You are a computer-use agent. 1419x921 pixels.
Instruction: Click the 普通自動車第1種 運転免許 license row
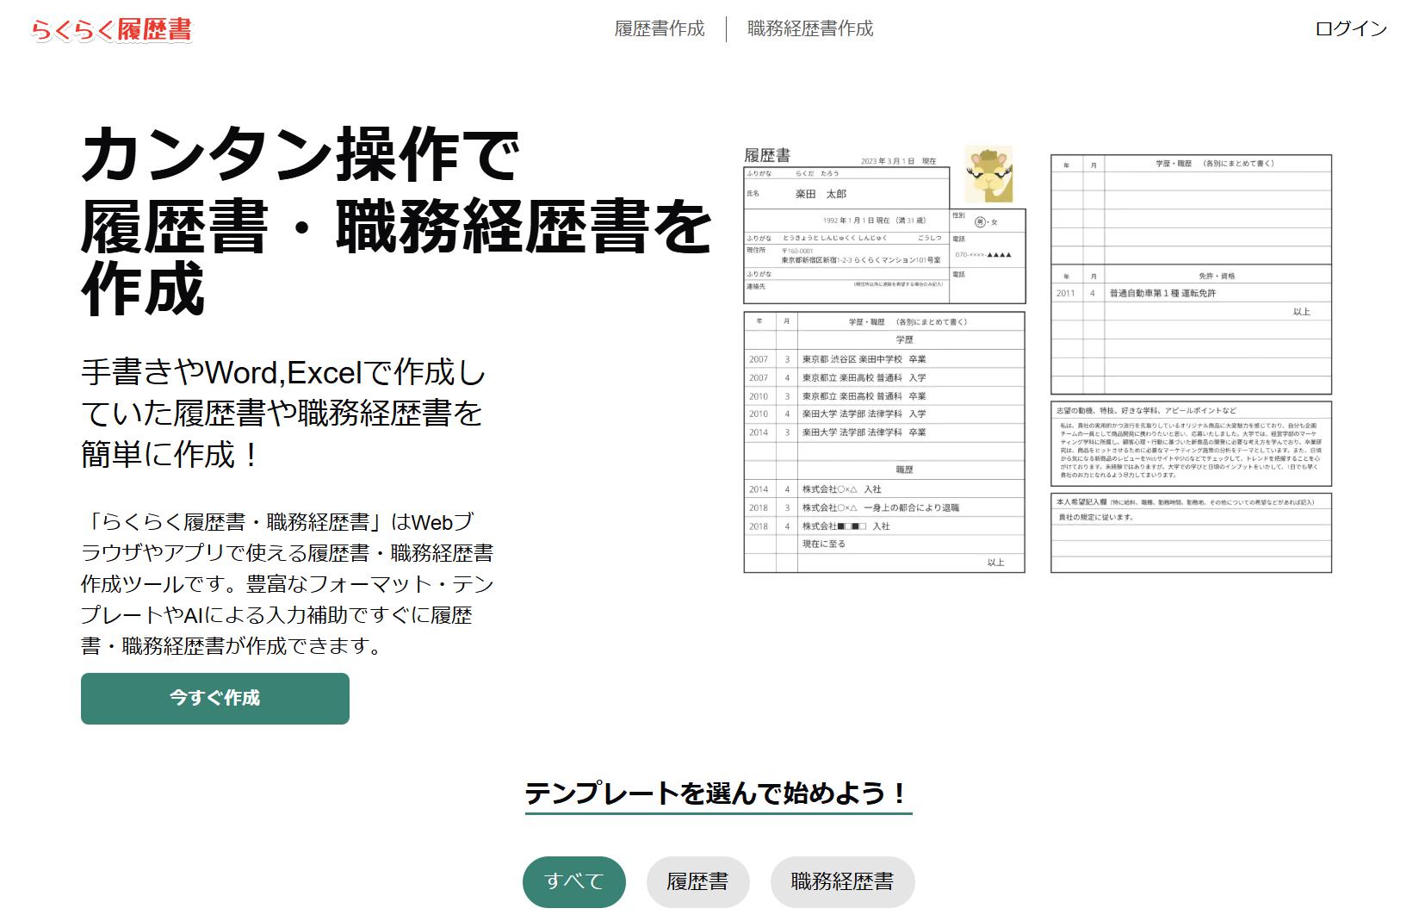1162,294
